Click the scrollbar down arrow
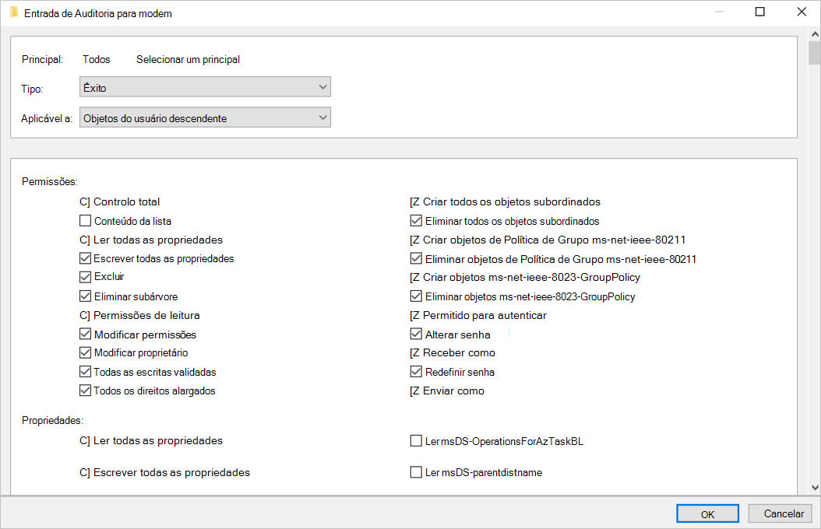Image resolution: width=821 pixels, height=529 pixels. (x=815, y=487)
